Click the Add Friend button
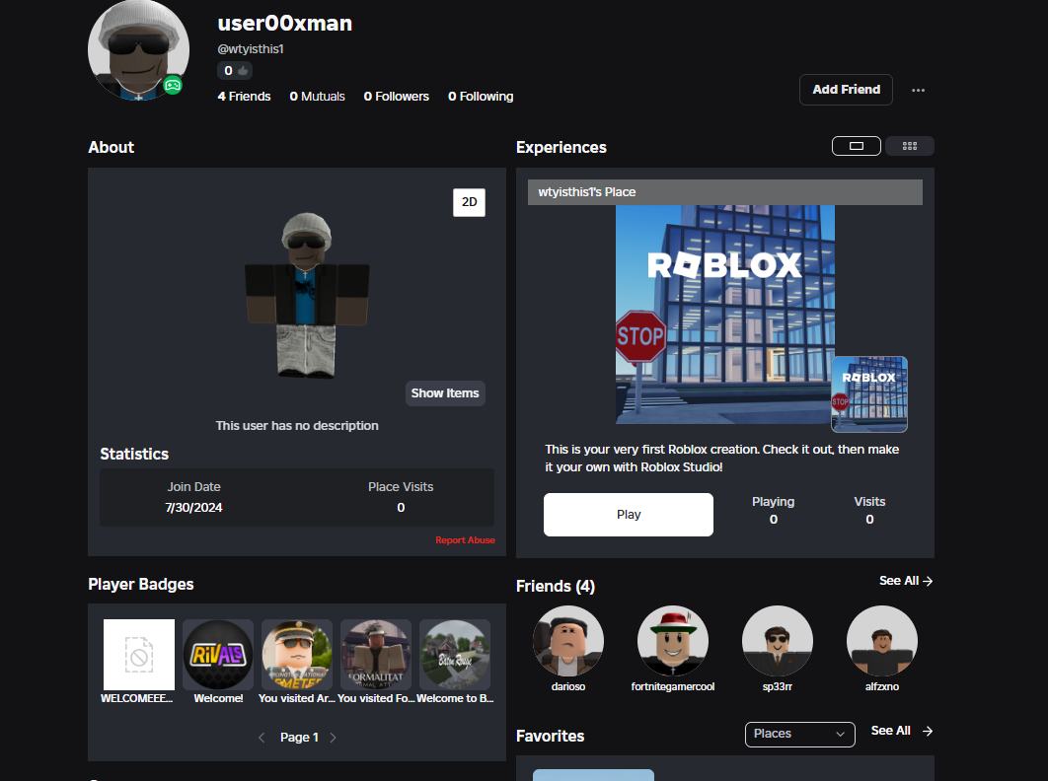 (846, 90)
